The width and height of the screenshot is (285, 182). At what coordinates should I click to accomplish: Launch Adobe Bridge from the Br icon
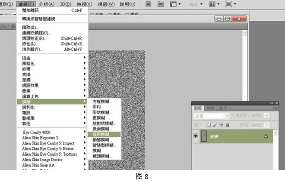tap(149, 4)
